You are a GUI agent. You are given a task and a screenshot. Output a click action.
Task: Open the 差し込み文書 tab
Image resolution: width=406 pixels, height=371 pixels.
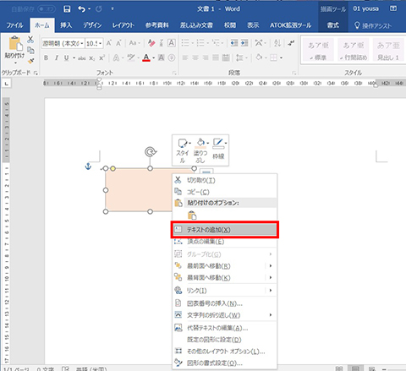point(196,25)
